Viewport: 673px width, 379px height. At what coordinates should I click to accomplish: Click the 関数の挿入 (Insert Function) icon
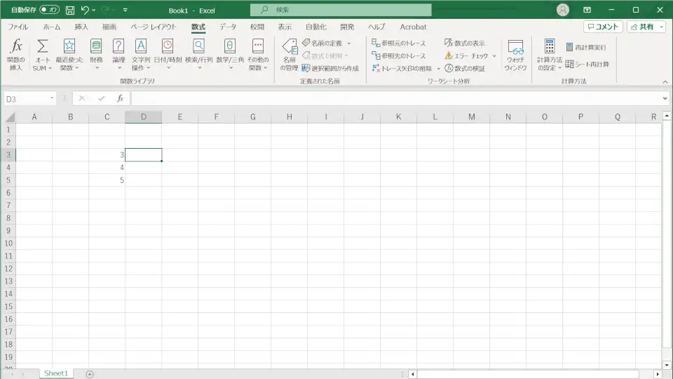pos(16,55)
